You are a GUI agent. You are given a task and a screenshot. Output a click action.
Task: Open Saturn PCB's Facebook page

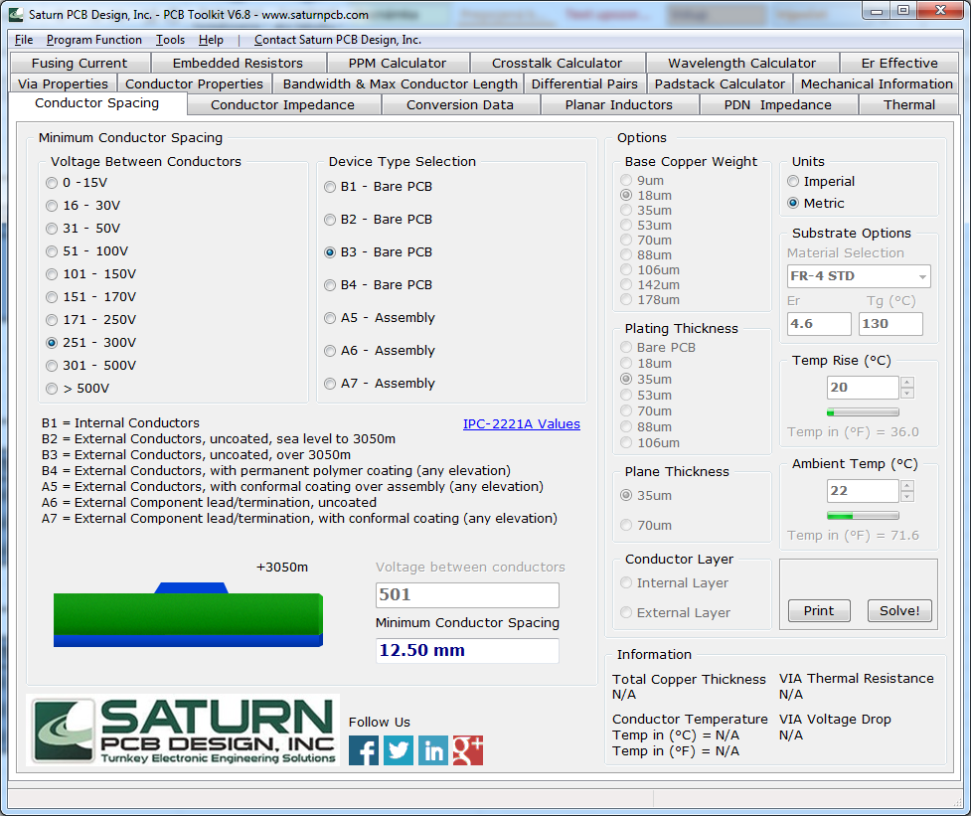click(x=363, y=750)
